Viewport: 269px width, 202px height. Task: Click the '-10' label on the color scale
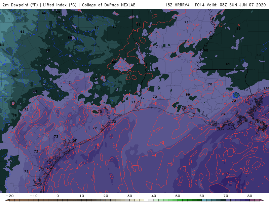(x=34, y=196)
